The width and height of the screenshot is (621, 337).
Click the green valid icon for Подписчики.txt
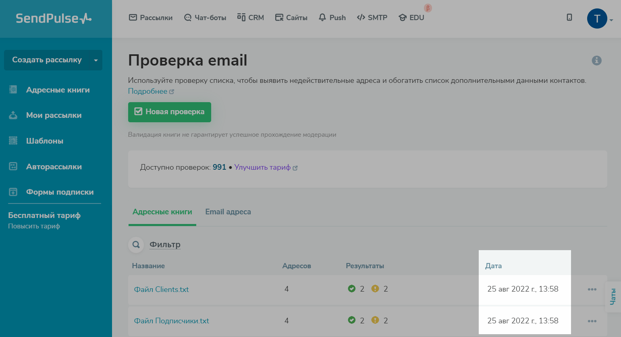[352, 320]
